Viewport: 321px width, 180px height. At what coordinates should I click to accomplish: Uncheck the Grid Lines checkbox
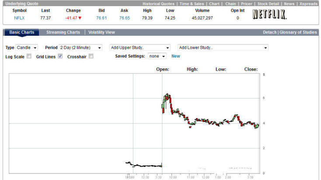pos(60,56)
